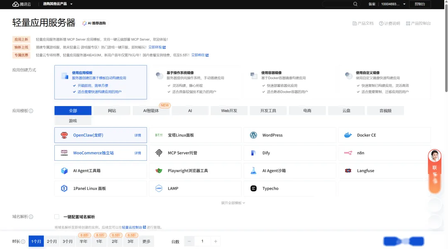The image size is (448, 249).
Task: Switch to the 开发工具 template tab
Action: click(268, 111)
